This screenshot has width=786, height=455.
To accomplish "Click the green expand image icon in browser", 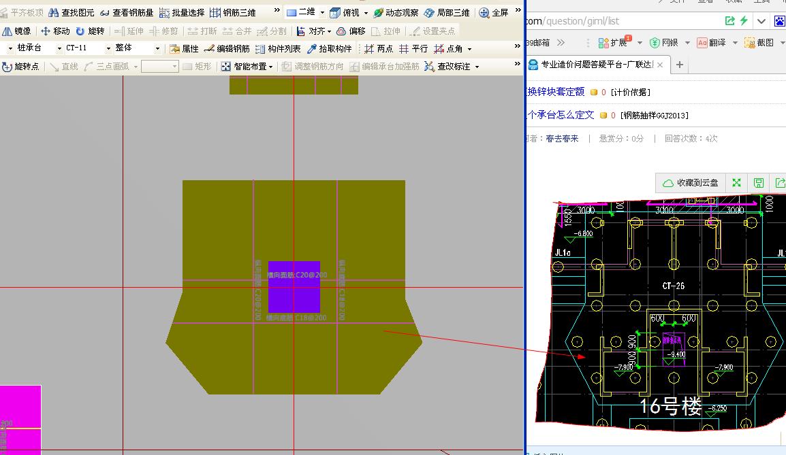I will coord(736,183).
